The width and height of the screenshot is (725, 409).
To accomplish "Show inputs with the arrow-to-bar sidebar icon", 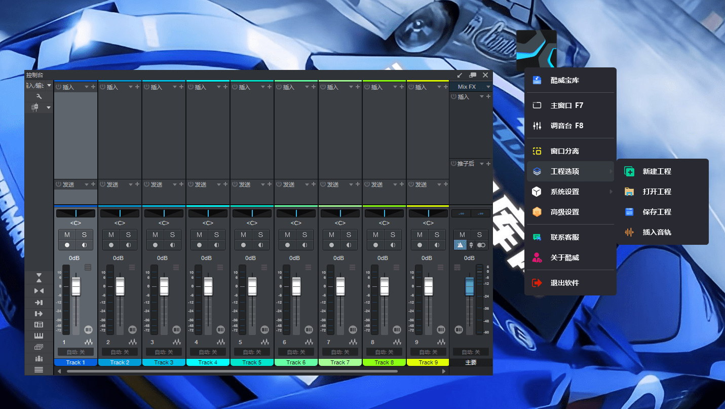I will point(39,303).
